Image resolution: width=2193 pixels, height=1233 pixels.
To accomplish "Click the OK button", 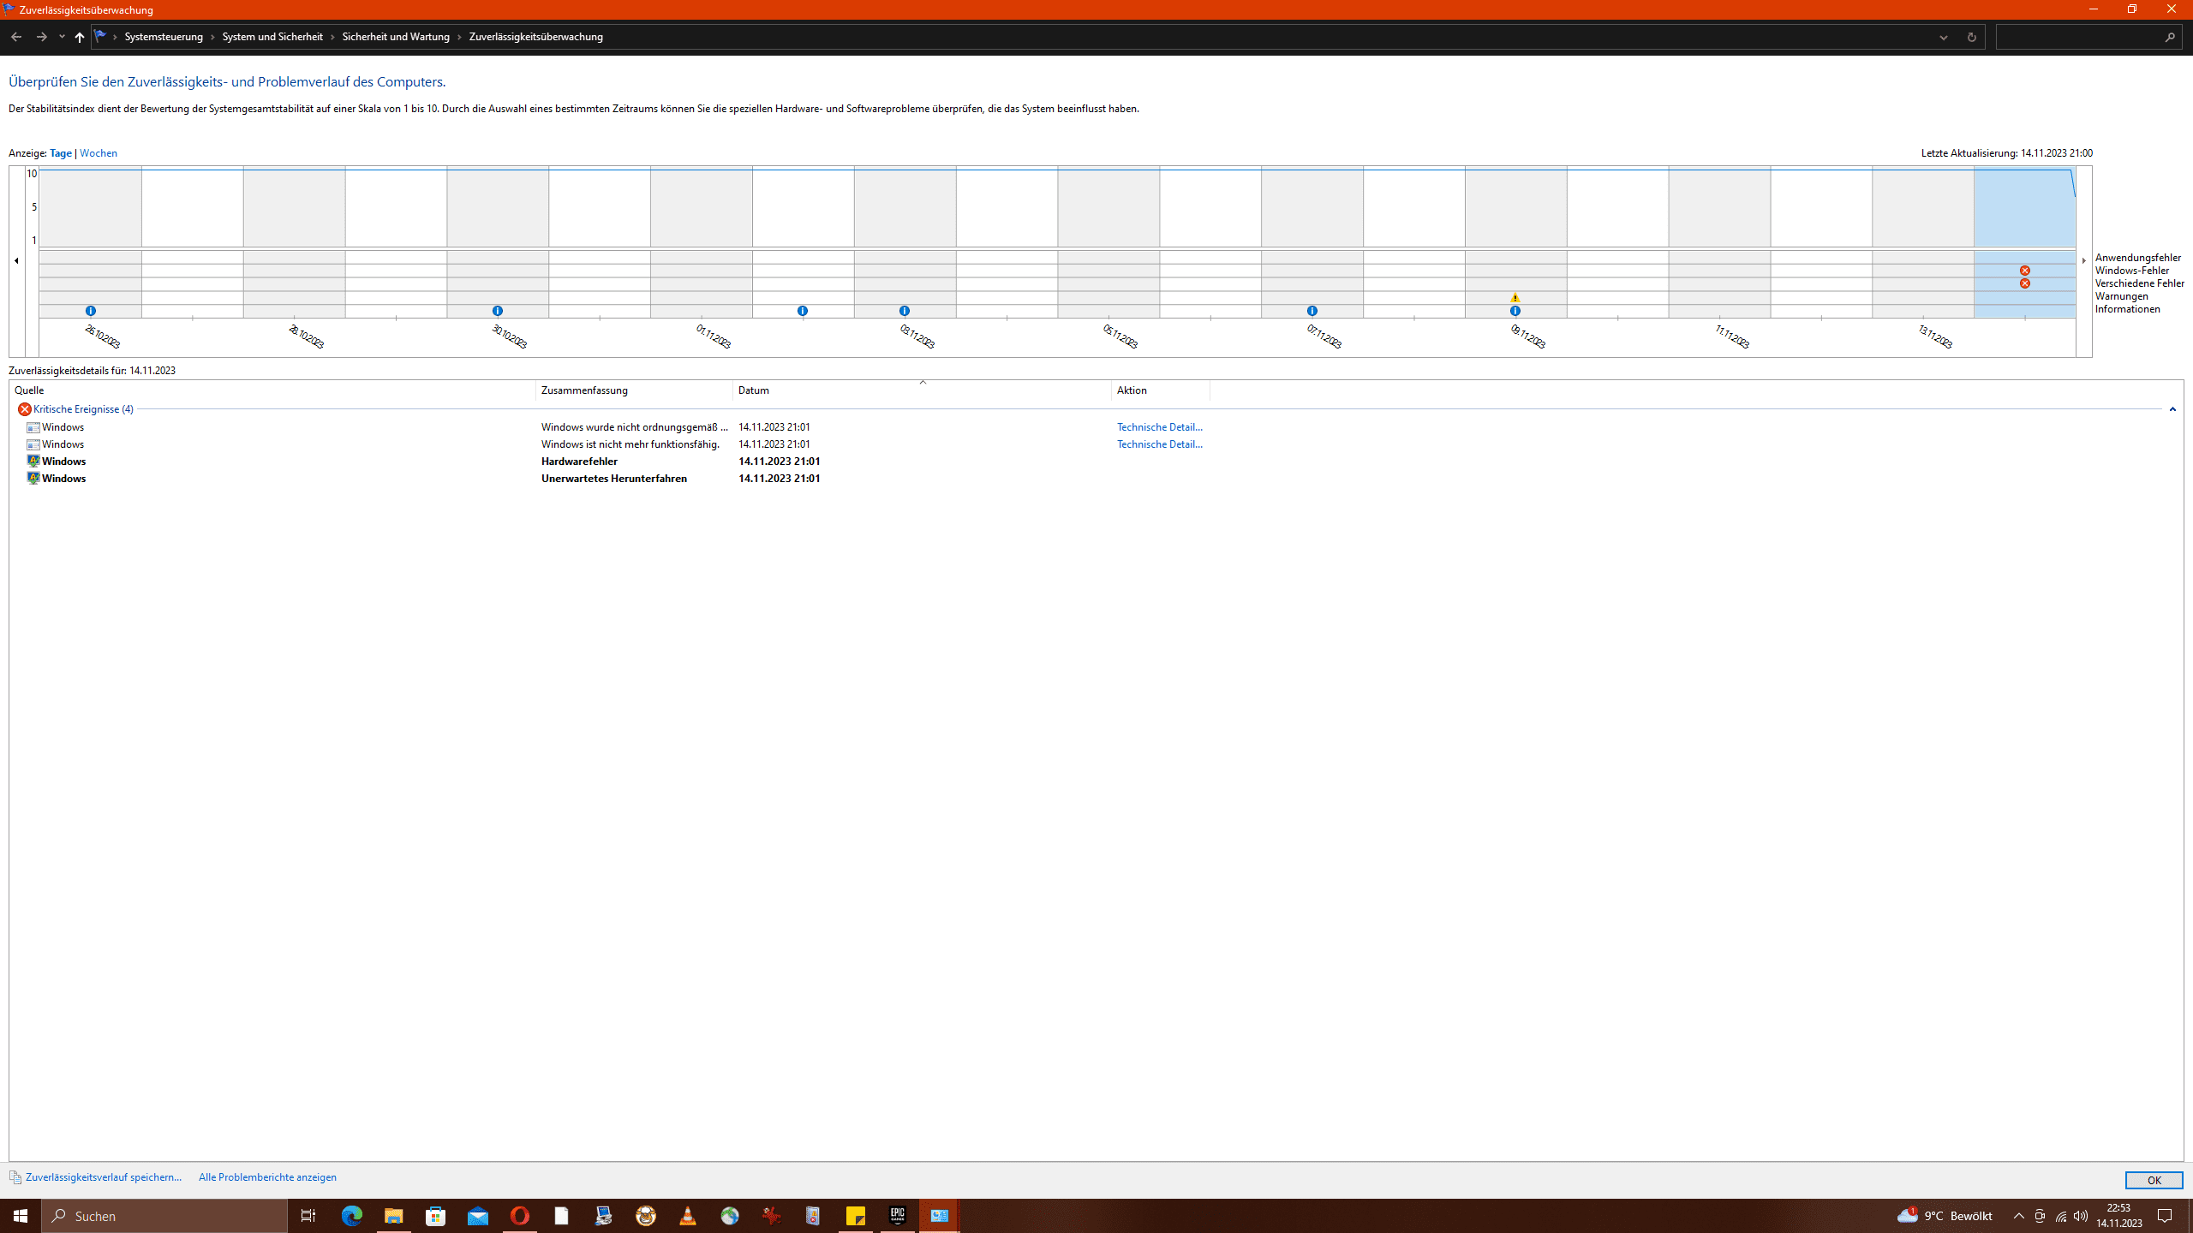I will point(2154,1180).
